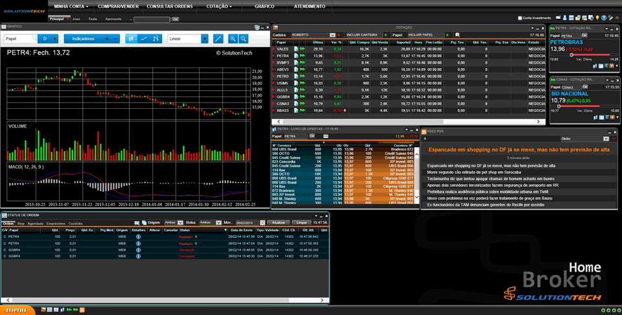622x315 pixels.
Task: Open the Agendada orders tab
Action: [35, 224]
